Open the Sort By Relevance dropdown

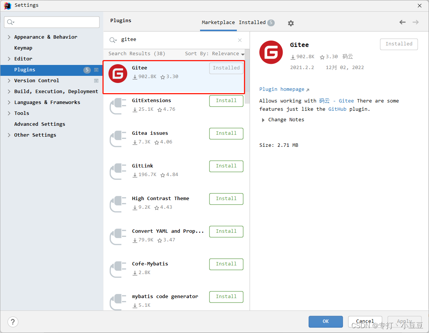pos(215,54)
